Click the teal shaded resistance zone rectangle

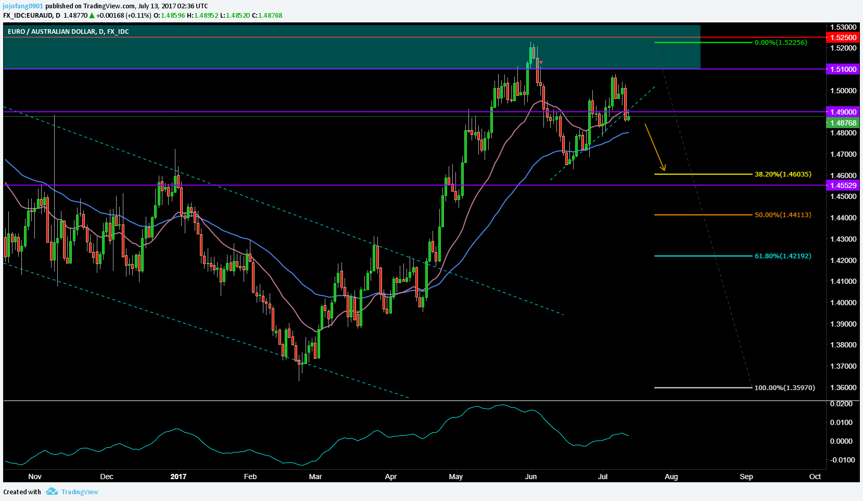352,47
